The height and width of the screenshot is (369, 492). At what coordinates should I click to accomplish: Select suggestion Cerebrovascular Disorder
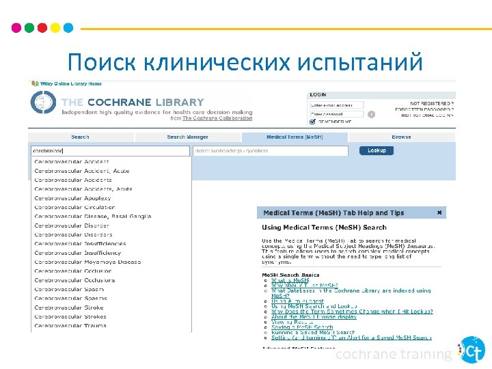tap(72, 225)
